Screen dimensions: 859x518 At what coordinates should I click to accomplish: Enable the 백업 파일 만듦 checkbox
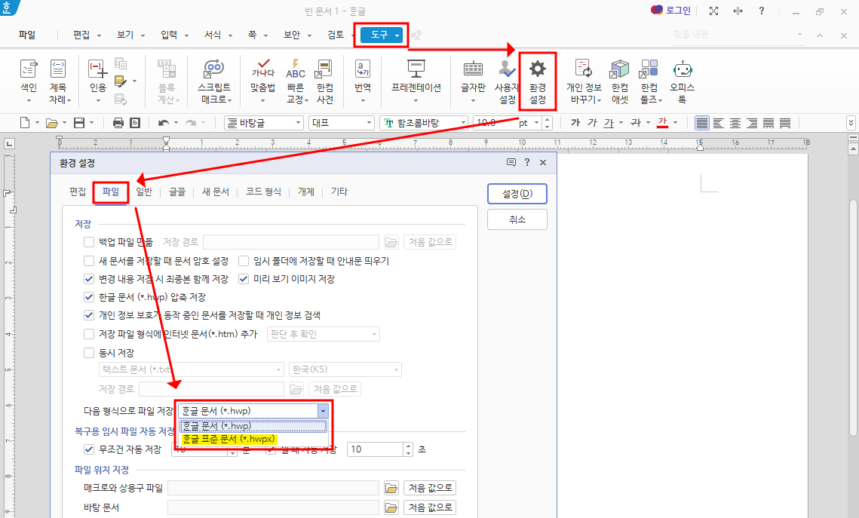click(x=88, y=241)
